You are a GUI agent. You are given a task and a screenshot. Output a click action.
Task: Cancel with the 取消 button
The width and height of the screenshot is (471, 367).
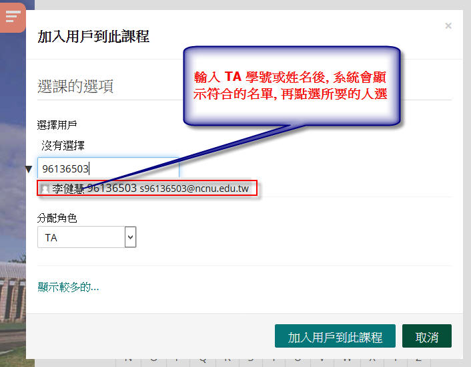(x=426, y=336)
